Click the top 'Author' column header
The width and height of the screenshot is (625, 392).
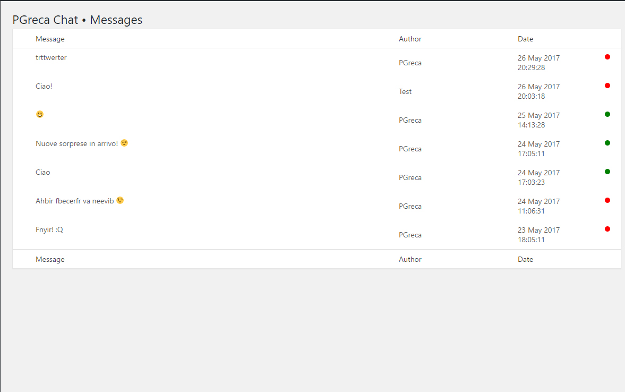click(x=410, y=39)
